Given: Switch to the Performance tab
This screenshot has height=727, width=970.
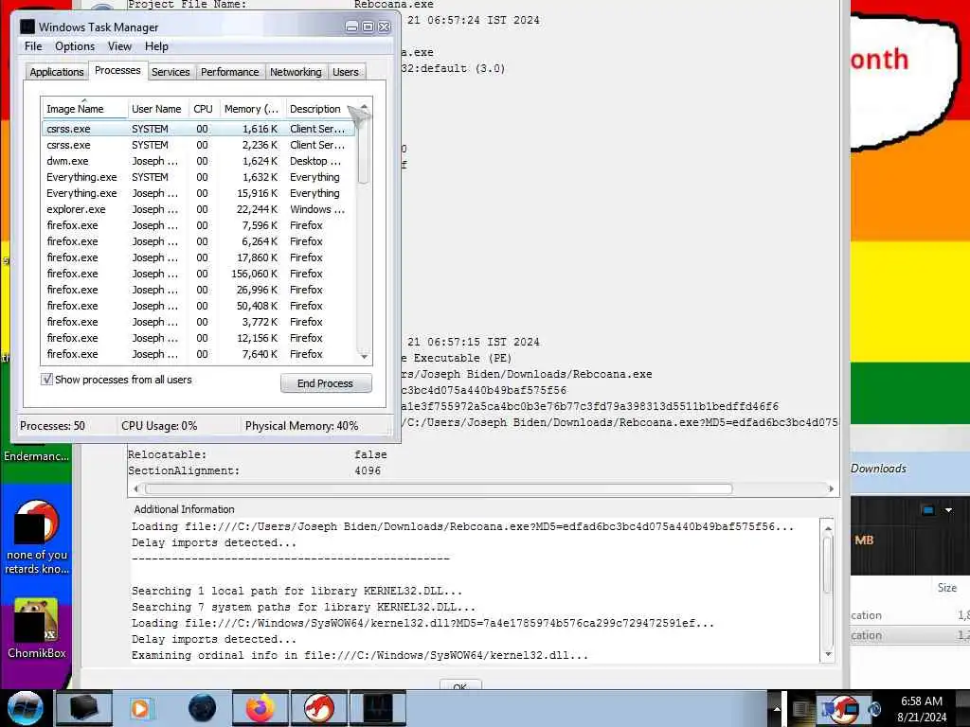Looking at the screenshot, I should (229, 72).
